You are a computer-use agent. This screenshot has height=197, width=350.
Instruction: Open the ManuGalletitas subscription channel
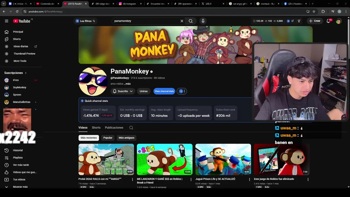(21, 102)
